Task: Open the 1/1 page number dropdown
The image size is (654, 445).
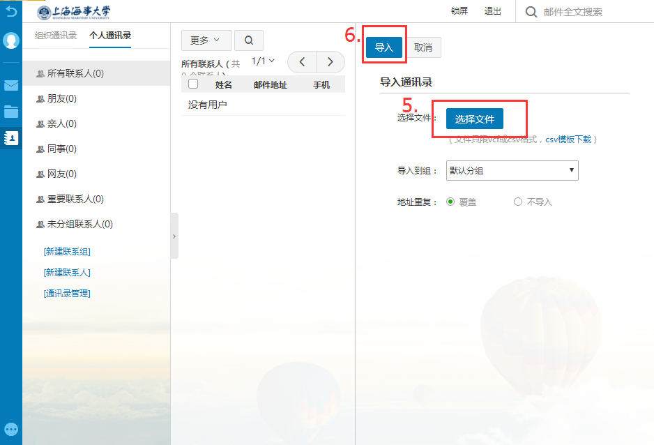Action: coord(263,61)
